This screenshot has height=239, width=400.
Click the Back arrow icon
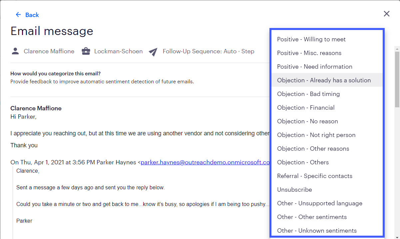point(18,15)
